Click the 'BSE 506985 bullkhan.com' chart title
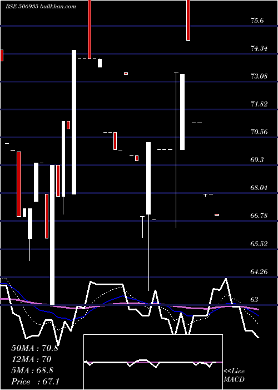 pos(41,7)
